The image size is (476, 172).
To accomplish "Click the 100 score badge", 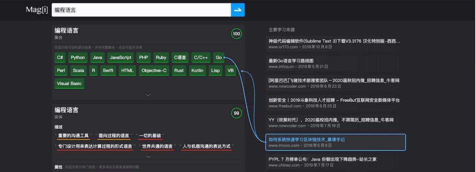I will (237, 33).
